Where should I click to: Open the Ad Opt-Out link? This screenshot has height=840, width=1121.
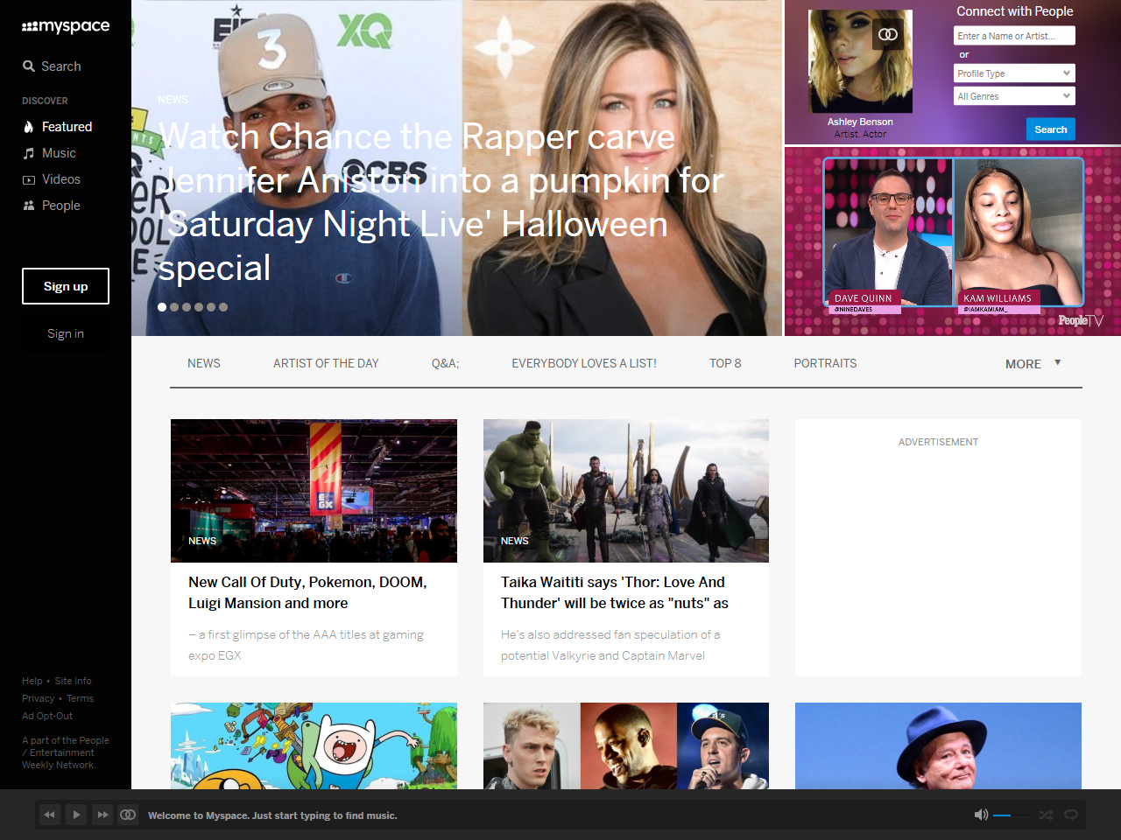pyautogui.click(x=47, y=716)
